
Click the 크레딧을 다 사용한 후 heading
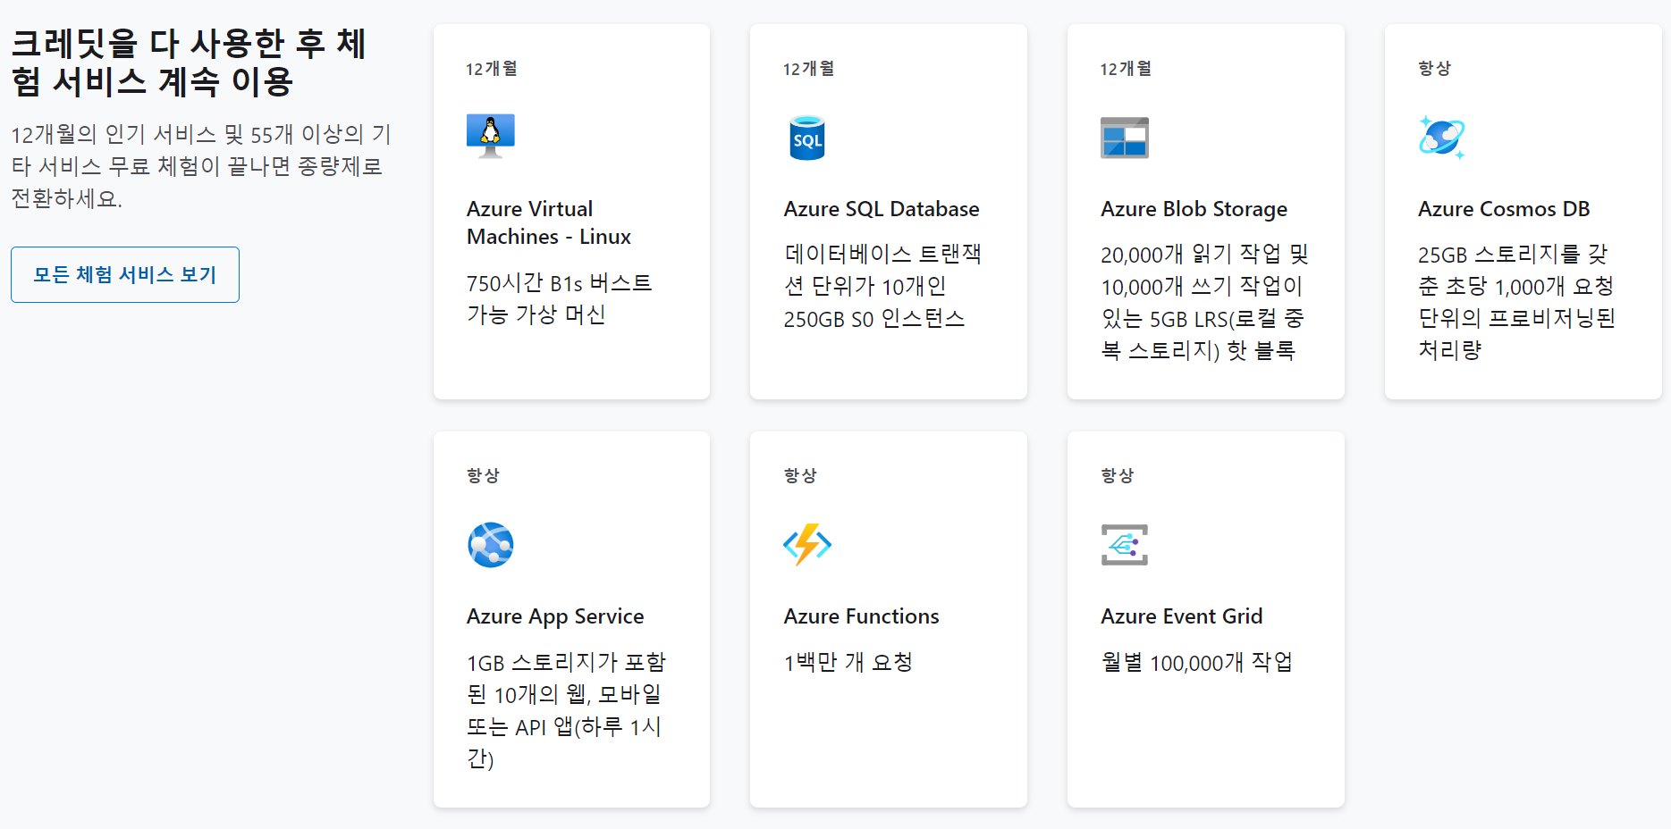pyautogui.click(x=189, y=63)
